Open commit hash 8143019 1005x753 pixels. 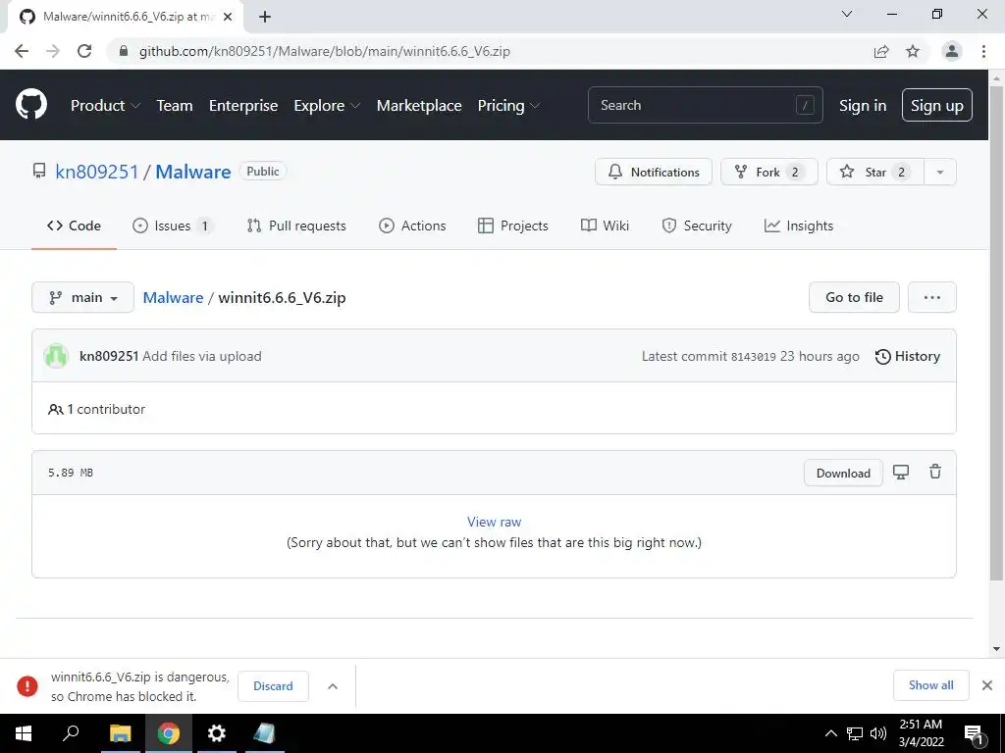click(753, 357)
